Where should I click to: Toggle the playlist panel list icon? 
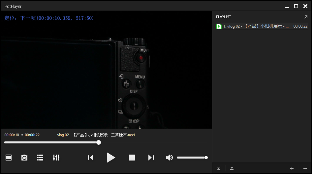pyautogui.click(x=40, y=158)
